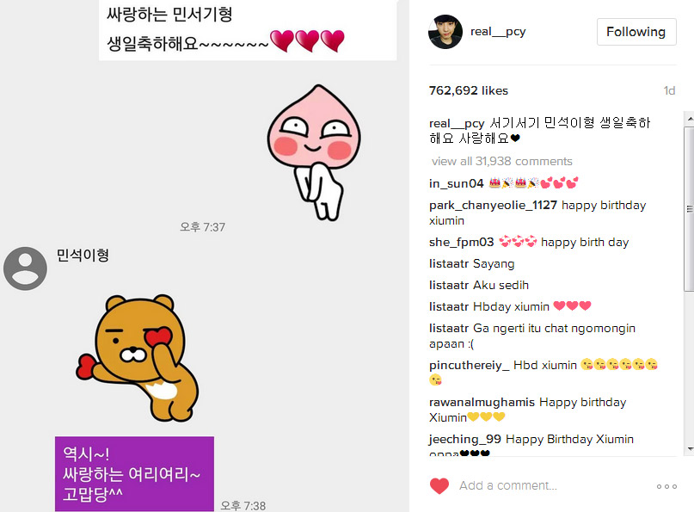Open park_chanyeolie_1127 commenter profile
This screenshot has width=694, height=512.
(493, 205)
